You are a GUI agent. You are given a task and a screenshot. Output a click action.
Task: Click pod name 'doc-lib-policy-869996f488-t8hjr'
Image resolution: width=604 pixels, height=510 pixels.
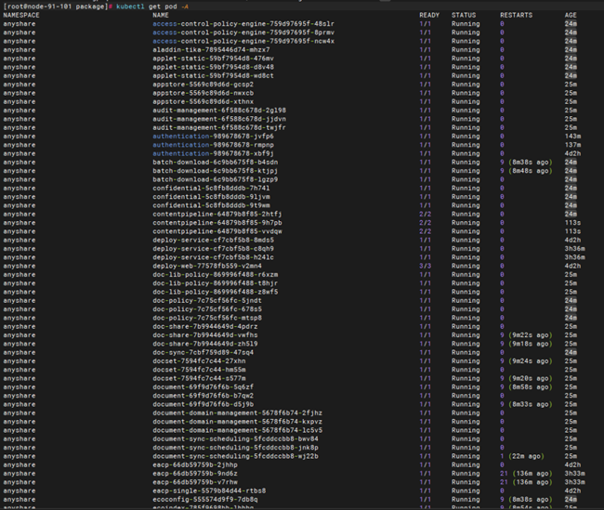click(215, 283)
